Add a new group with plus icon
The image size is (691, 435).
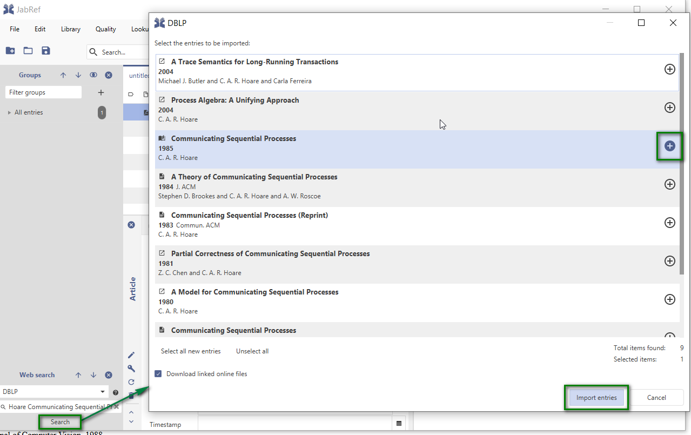pyautogui.click(x=100, y=92)
